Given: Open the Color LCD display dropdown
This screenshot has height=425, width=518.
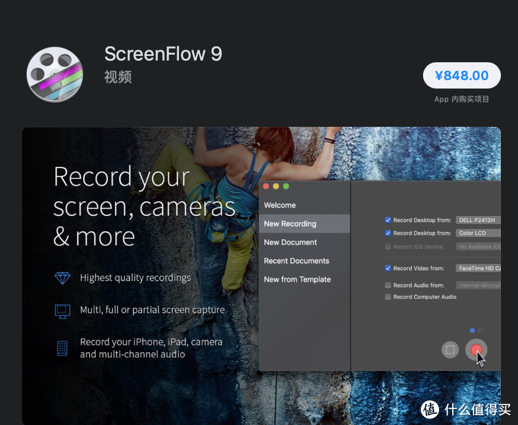Looking at the screenshot, I should 478,233.
